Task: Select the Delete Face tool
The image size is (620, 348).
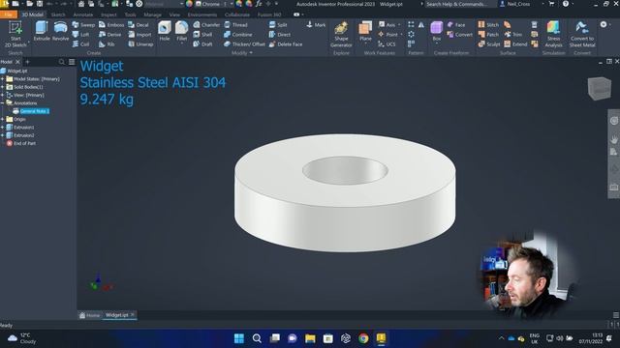Action: [286, 44]
